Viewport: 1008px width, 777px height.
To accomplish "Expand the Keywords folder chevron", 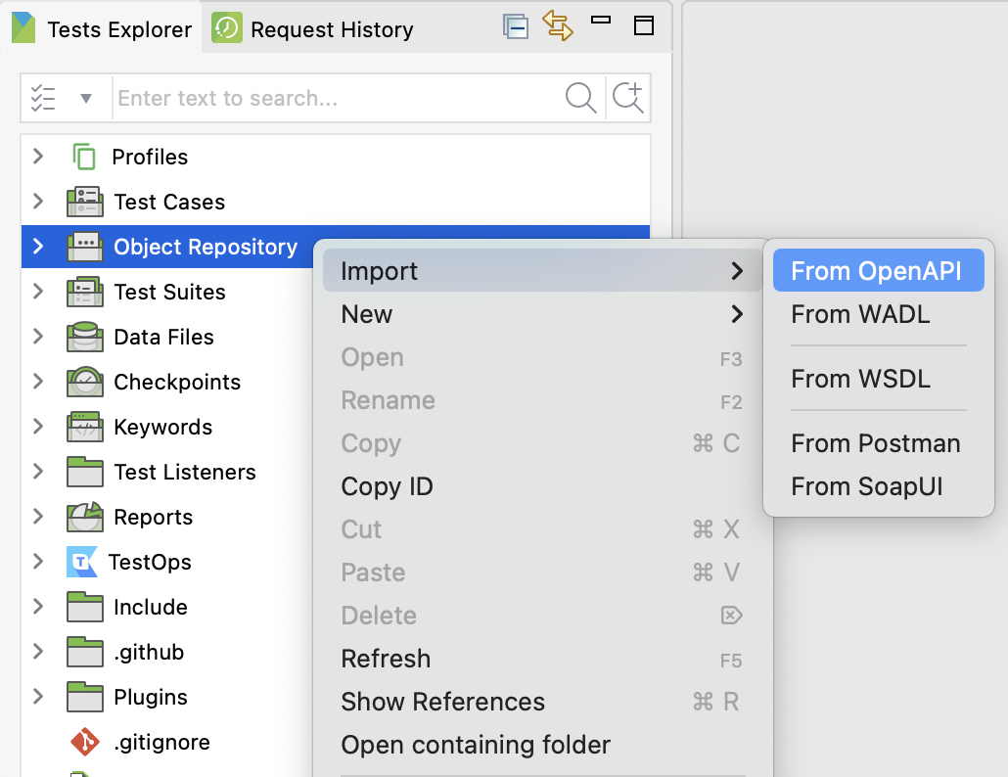I will pos(38,427).
